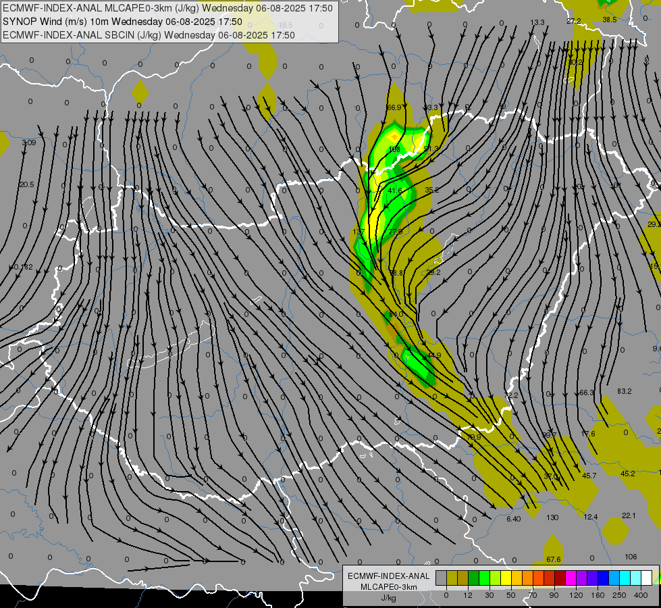Viewport: 661px width, 608px height.
Task: Click the map value 83.2
Action: (x=625, y=391)
